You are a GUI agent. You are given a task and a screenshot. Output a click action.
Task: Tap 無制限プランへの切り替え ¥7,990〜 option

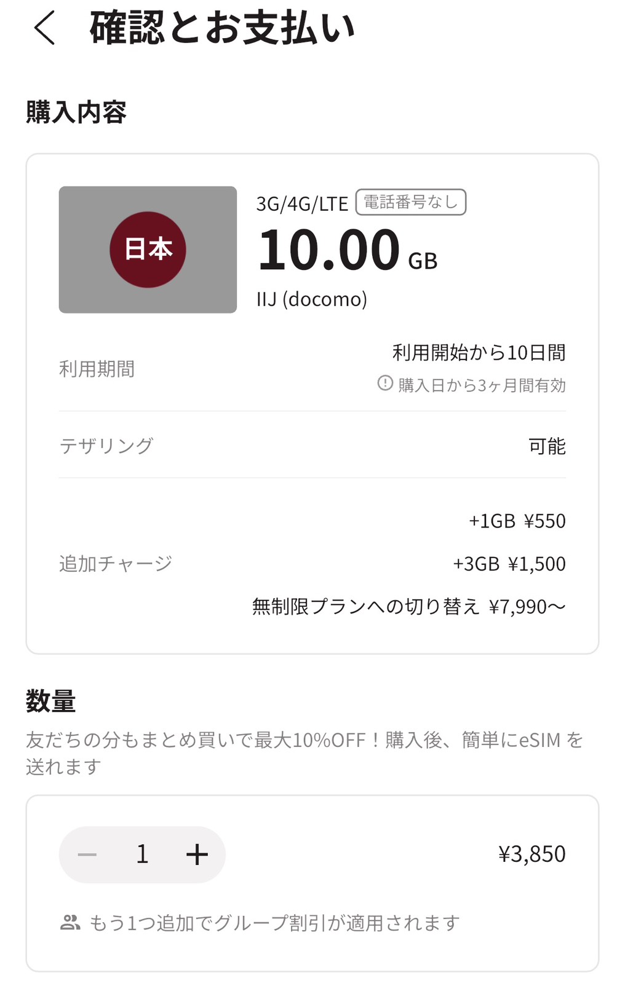point(408,607)
